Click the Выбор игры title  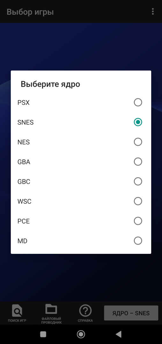30,12
